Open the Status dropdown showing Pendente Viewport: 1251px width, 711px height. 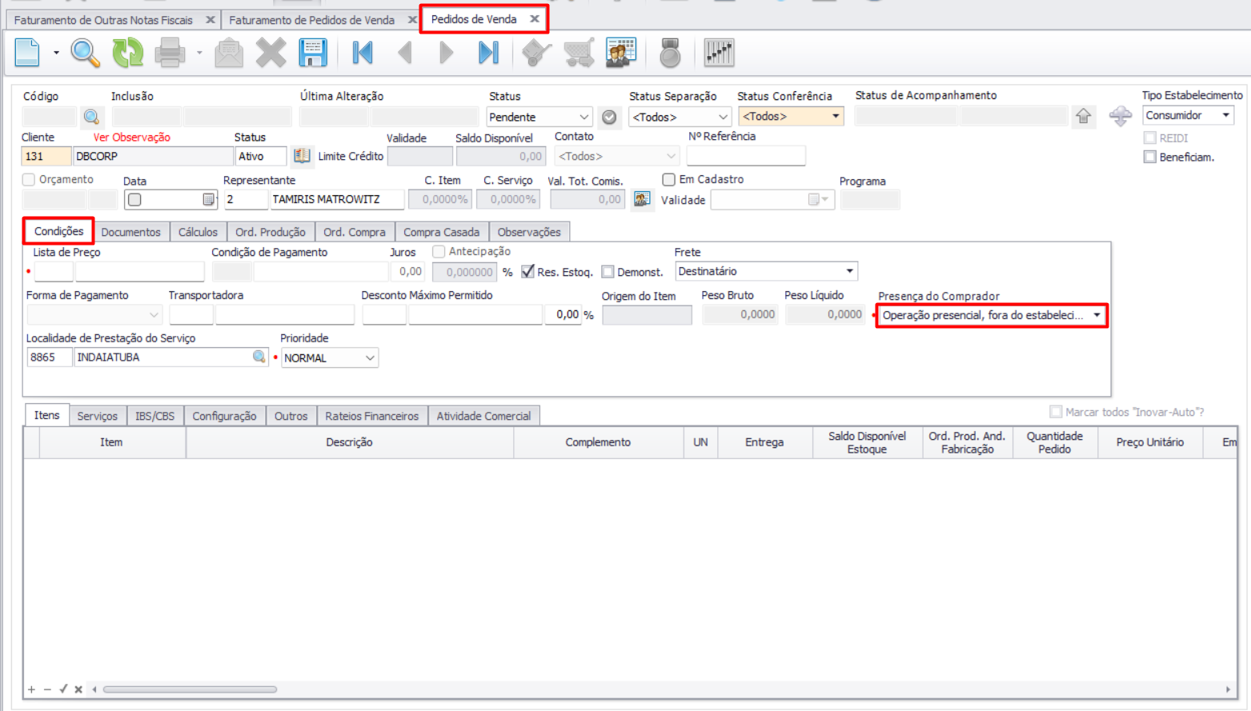pos(539,118)
